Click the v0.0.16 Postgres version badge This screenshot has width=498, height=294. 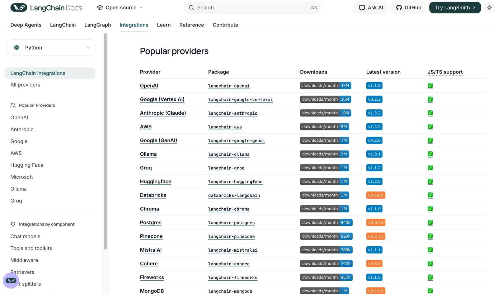click(376, 223)
